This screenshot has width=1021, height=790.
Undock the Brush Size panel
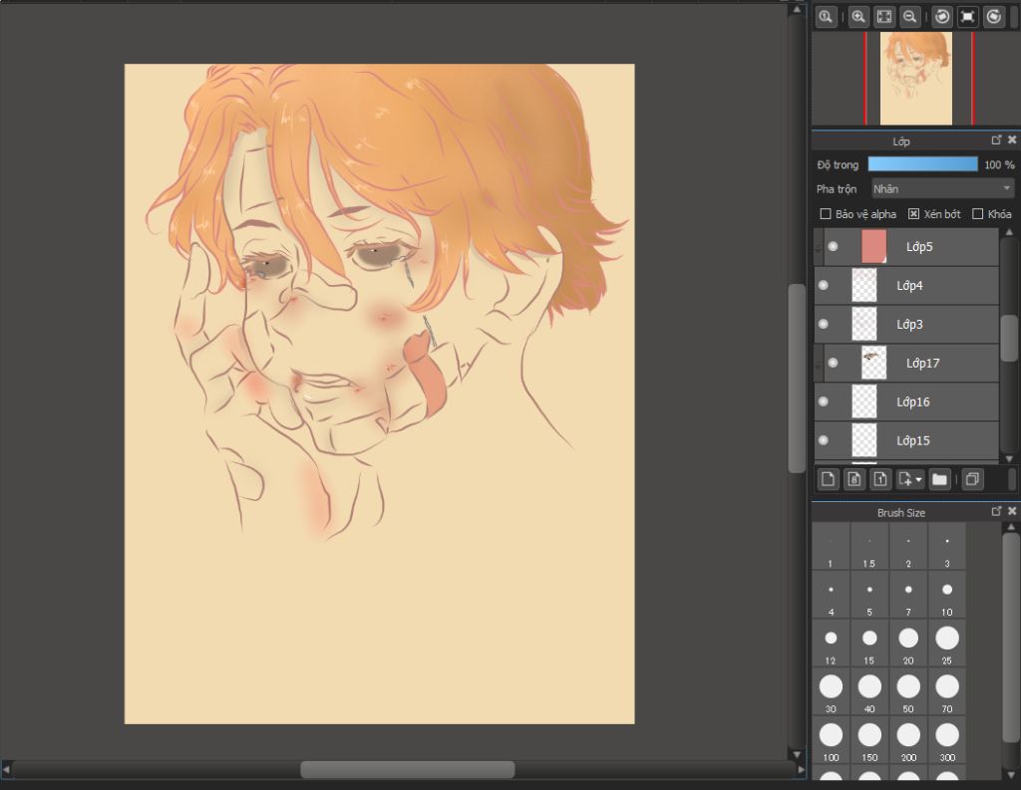pyautogui.click(x=996, y=511)
